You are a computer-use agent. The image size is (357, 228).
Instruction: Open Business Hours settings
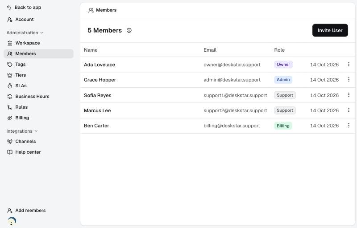coord(38,97)
